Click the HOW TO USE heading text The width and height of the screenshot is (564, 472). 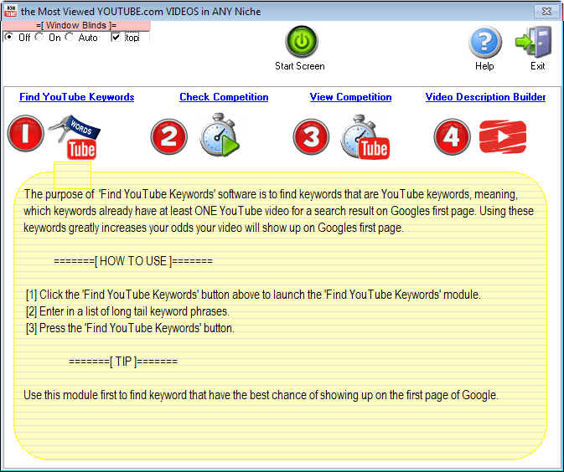pyautogui.click(x=133, y=261)
